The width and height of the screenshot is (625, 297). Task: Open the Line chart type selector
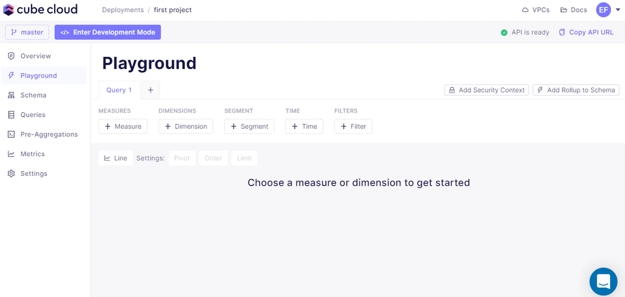(116, 158)
